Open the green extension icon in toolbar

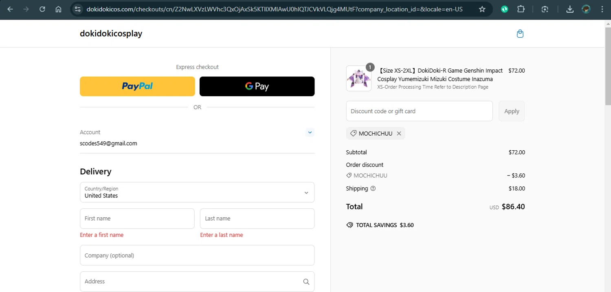point(505,9)
